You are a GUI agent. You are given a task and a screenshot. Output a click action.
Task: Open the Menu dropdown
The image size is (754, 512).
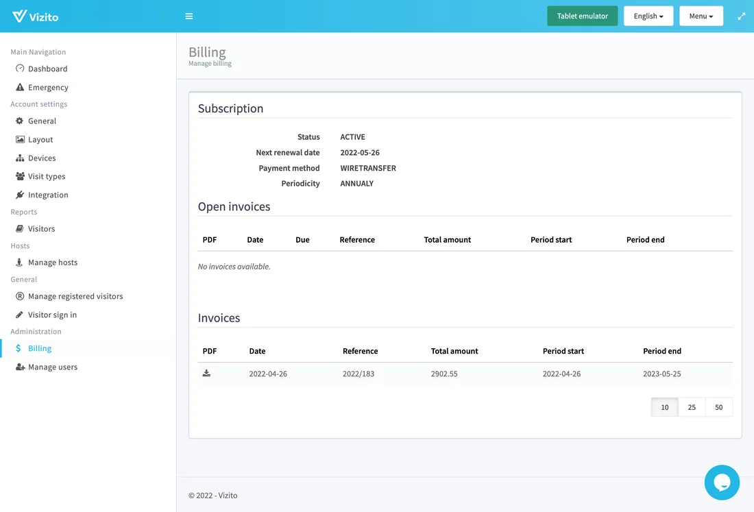tap(701, 16)
